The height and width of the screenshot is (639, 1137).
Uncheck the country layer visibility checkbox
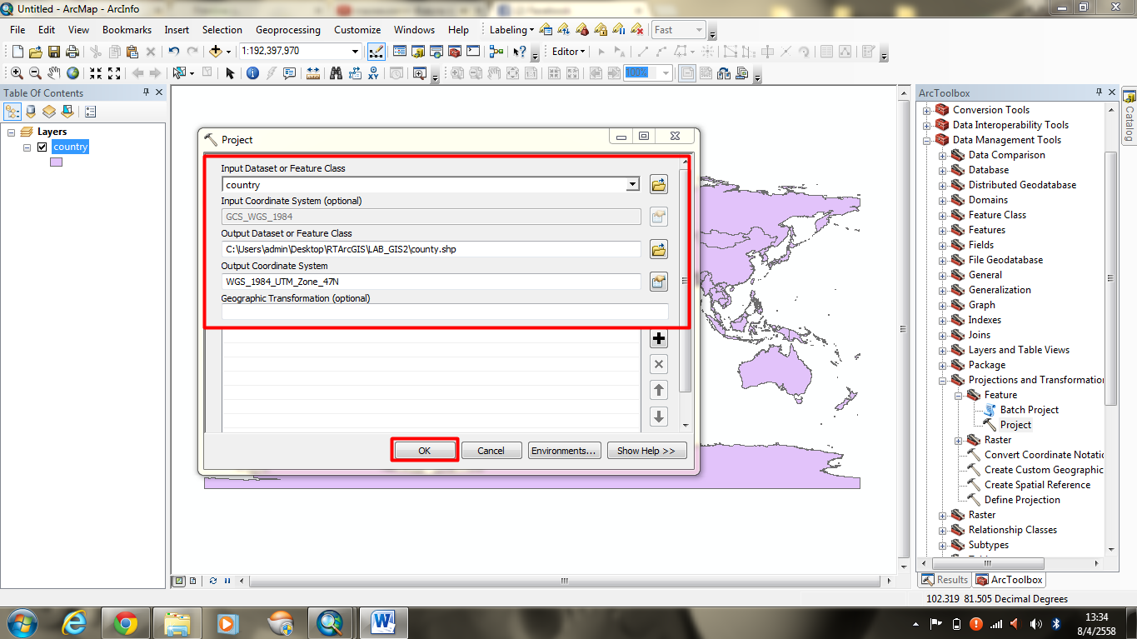coord(42,147)
